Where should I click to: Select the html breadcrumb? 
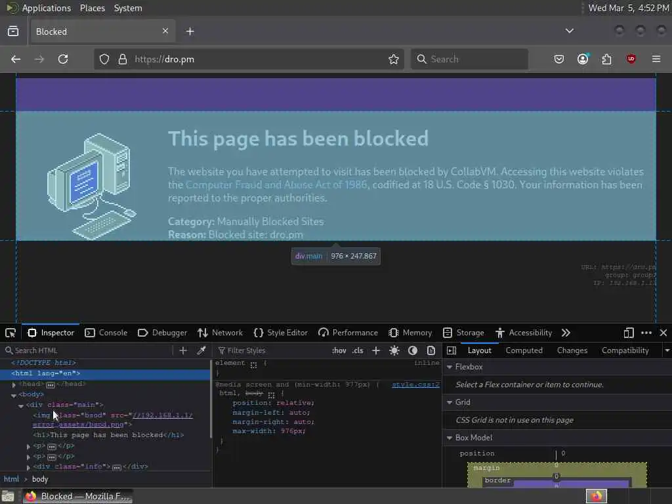coord(11,479)
